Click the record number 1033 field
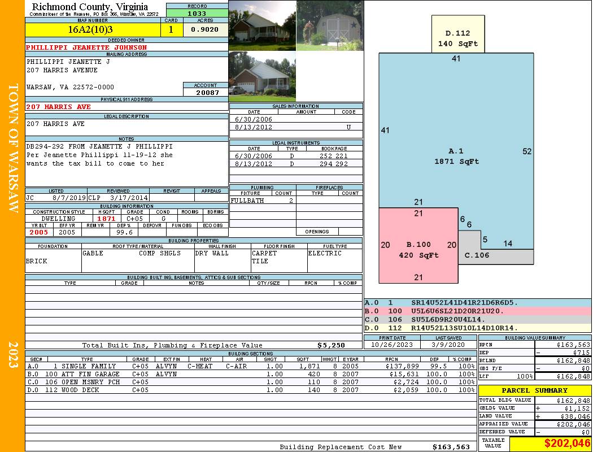593x452 pixels. click(197, 13)
